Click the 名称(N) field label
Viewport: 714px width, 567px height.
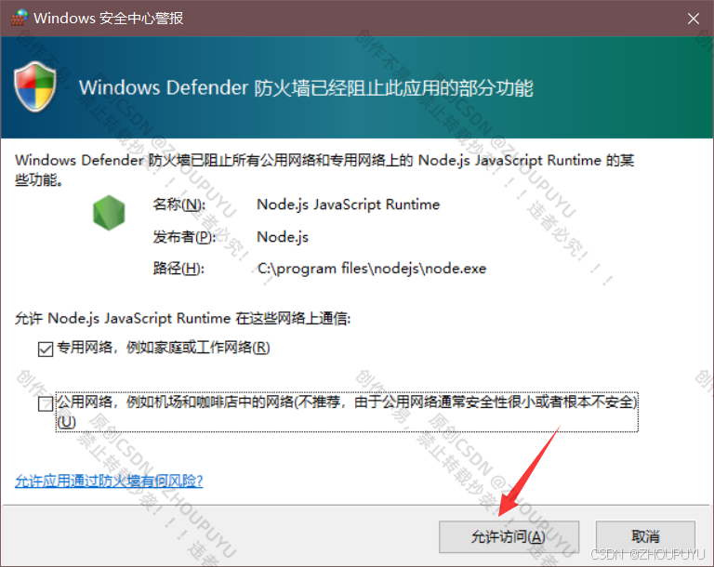[x=178, y=204]
